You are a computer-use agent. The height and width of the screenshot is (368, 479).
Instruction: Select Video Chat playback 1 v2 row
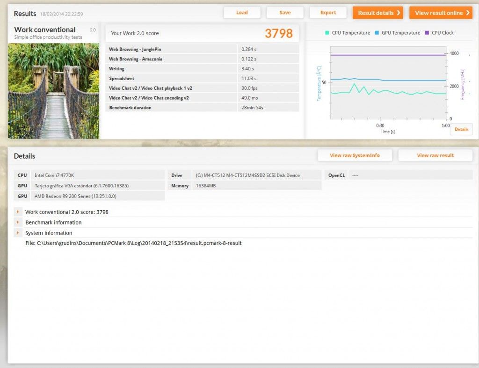click(x=202, y=88)
